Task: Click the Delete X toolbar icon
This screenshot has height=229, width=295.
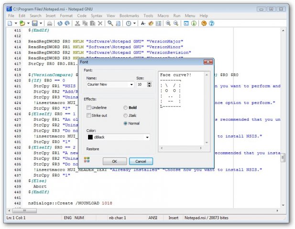Action: [x=100, y=23]
